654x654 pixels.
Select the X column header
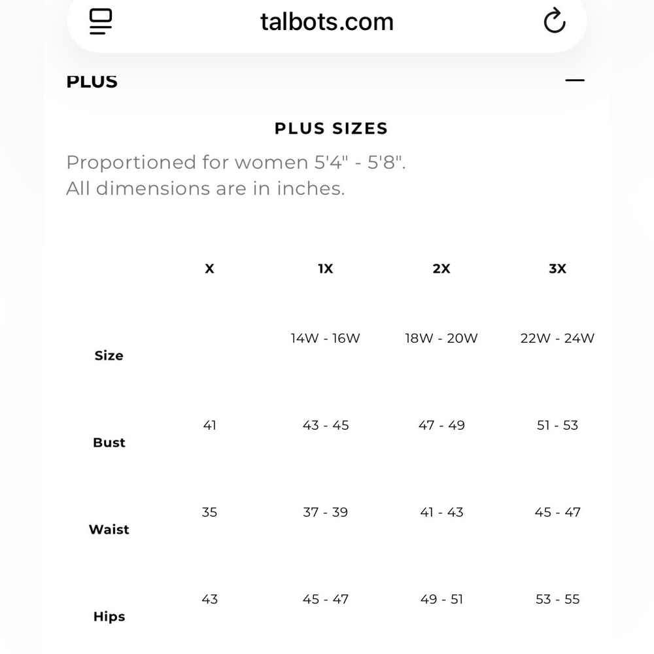pos(209,269)
